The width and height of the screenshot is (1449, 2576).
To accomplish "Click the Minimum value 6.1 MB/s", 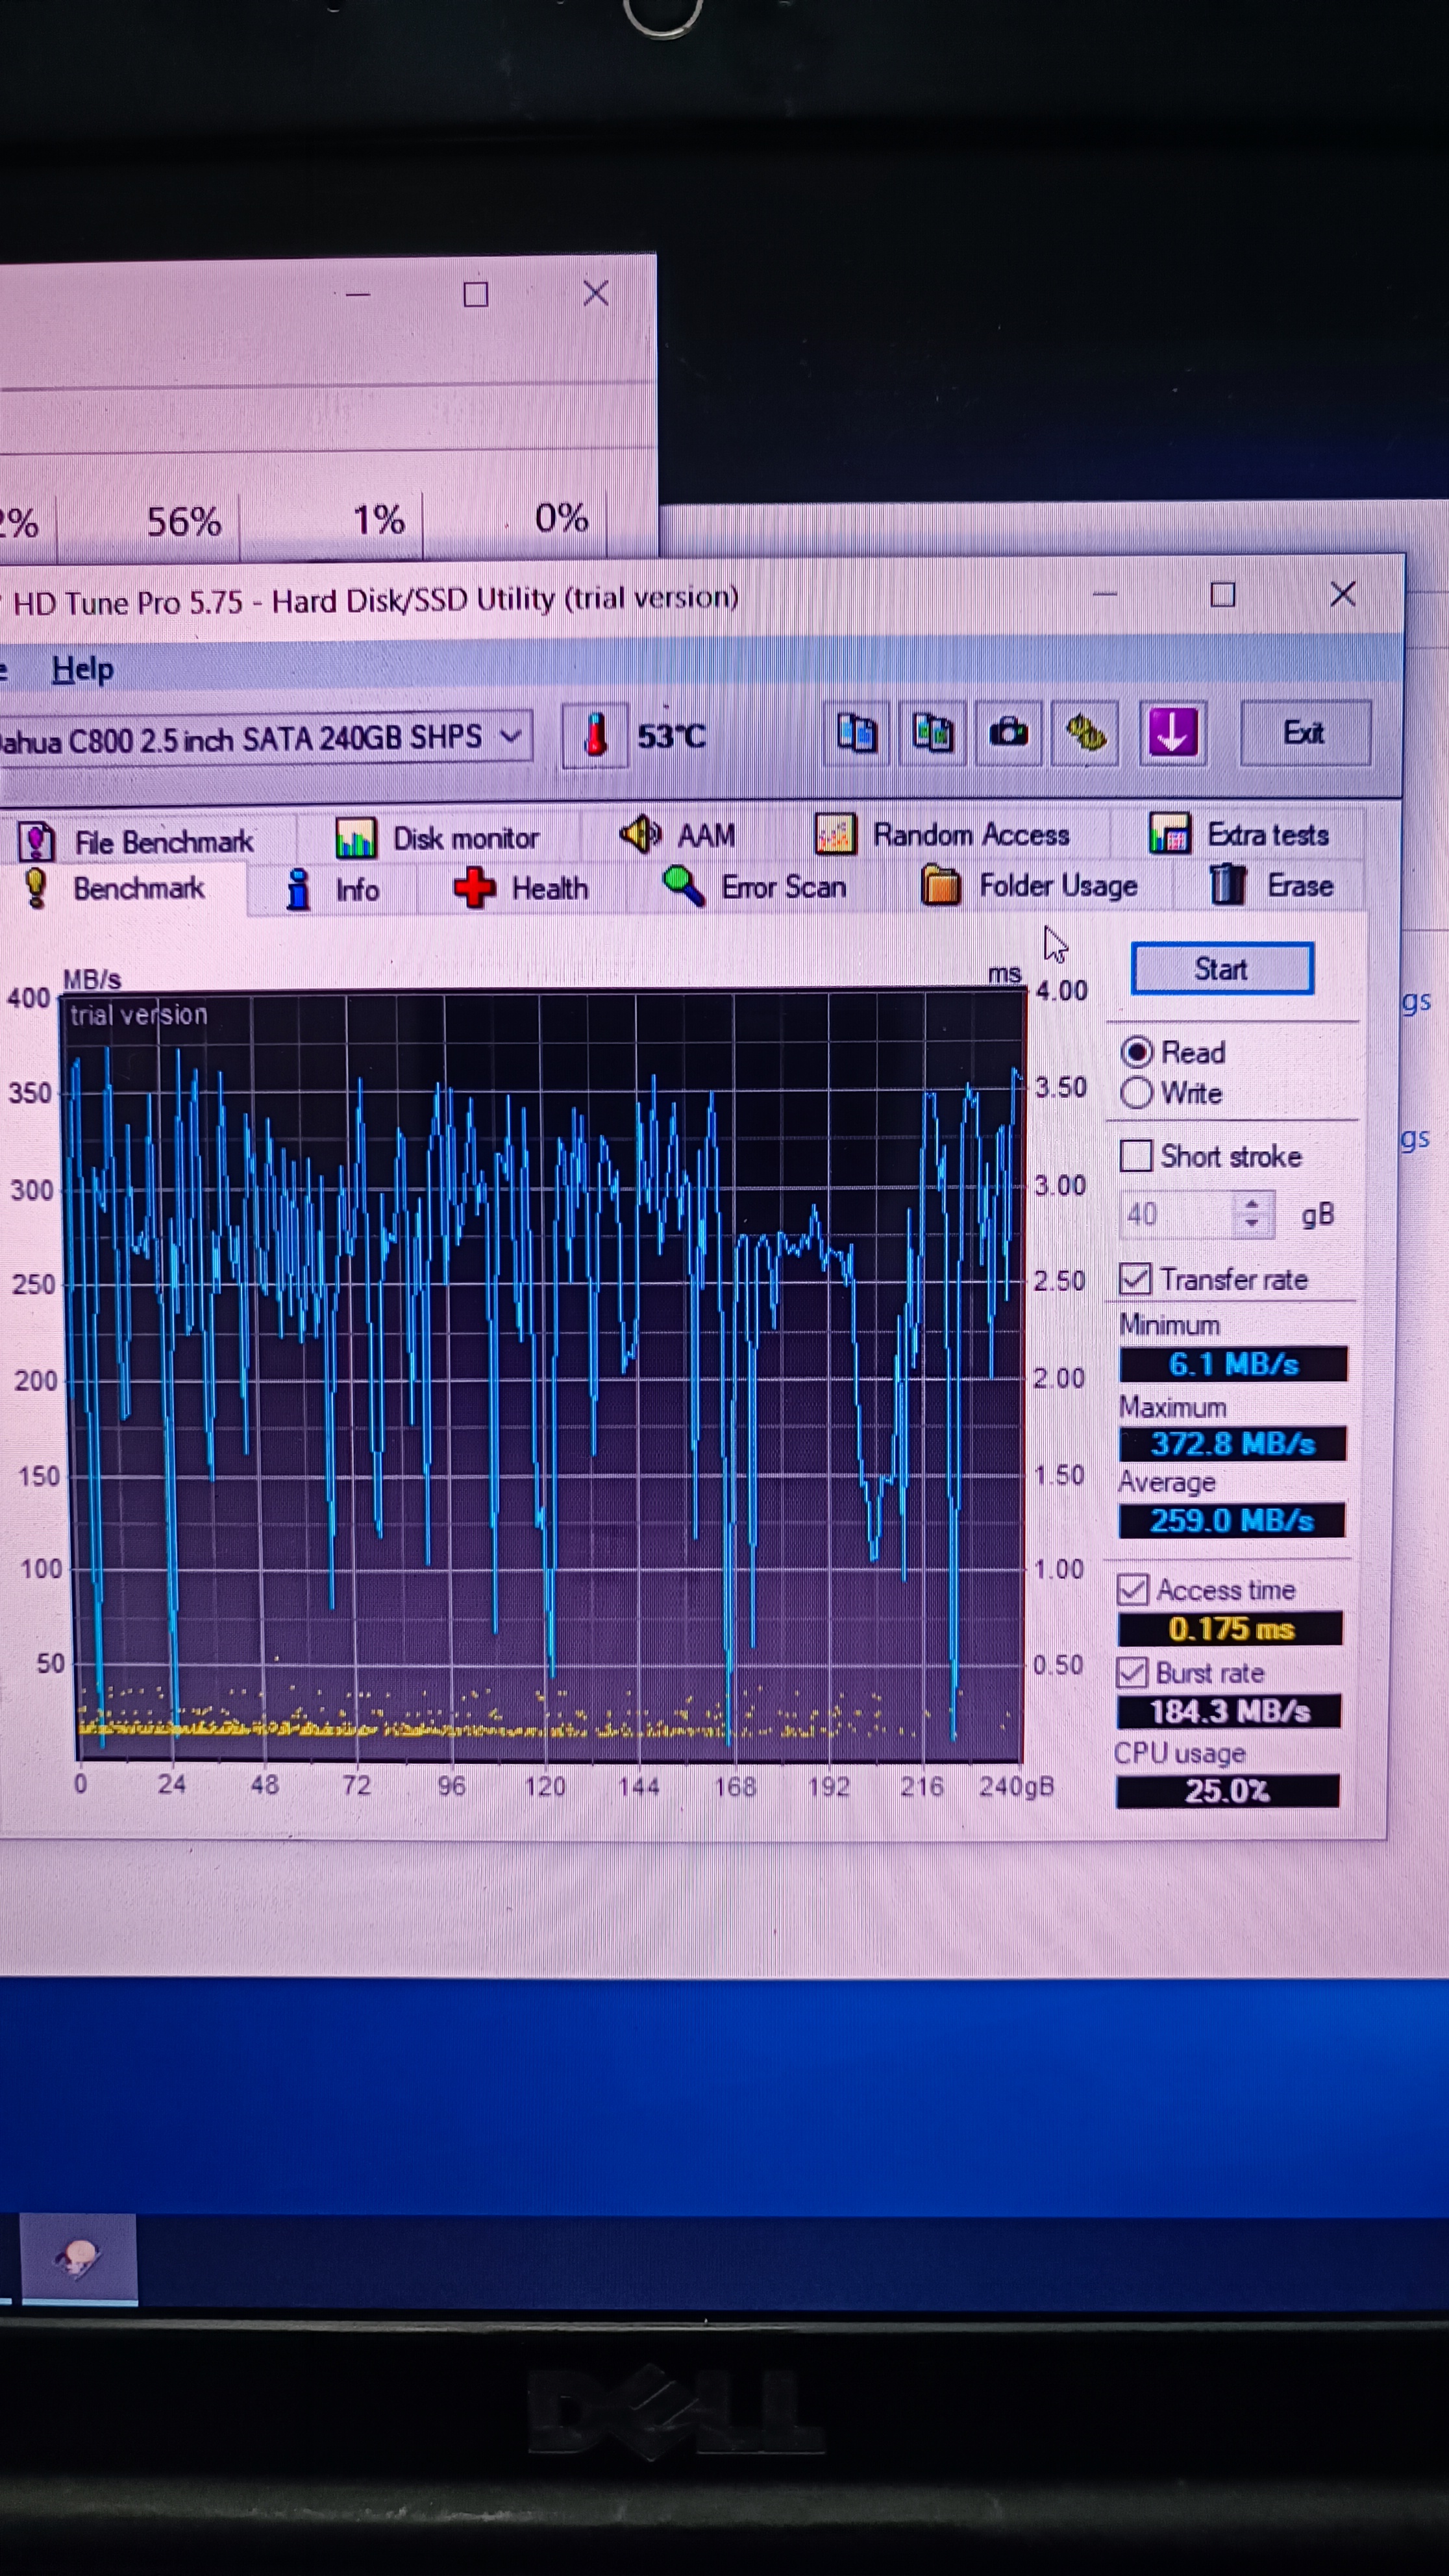I will (1233, 1364).
